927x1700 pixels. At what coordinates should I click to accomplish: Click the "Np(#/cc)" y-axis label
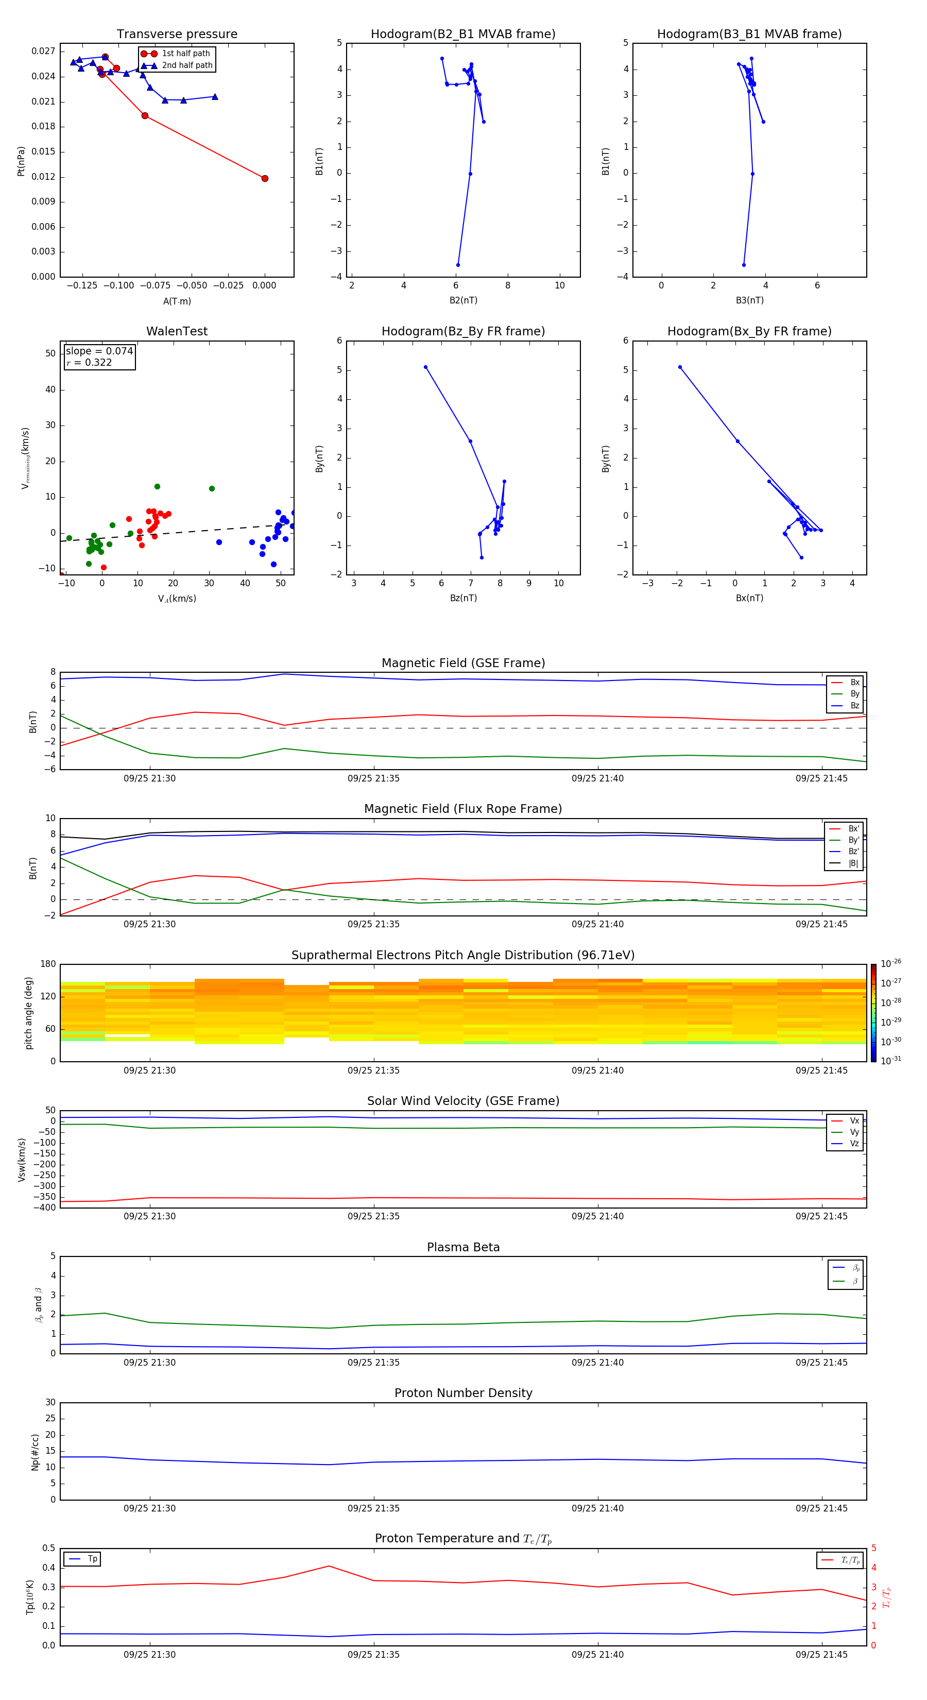[x=35, y=1451]
